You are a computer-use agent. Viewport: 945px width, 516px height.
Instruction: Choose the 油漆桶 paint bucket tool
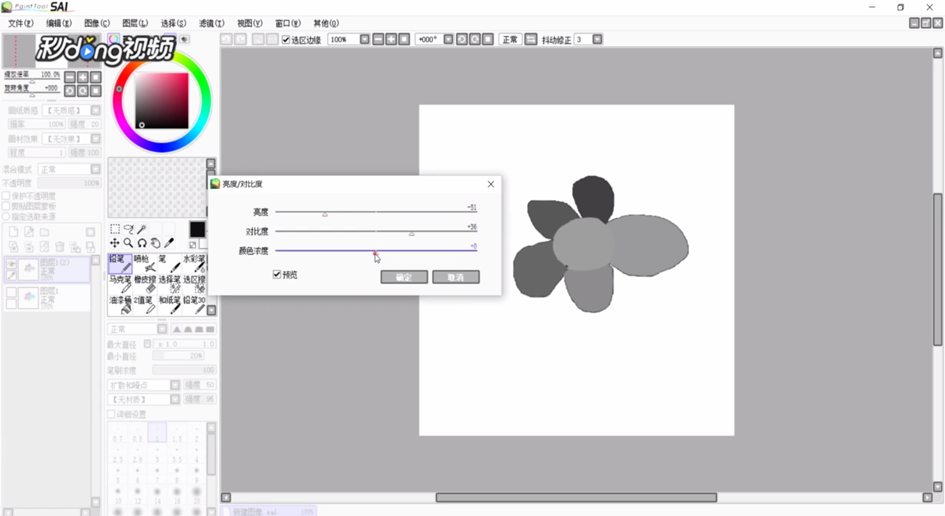[x=120, y=305]
